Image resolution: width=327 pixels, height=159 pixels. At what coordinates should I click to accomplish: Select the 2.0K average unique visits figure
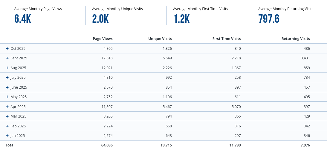point(100,19)
